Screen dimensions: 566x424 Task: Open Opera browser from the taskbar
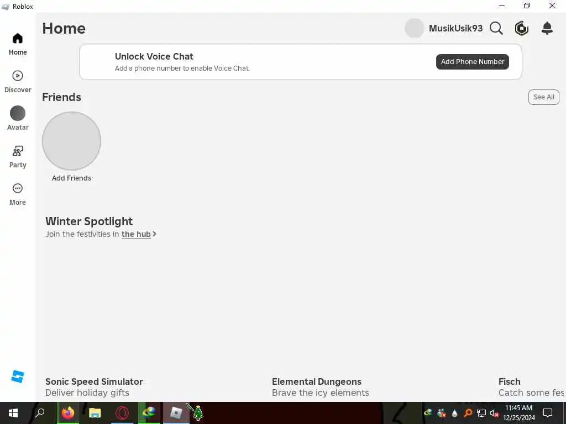(x=122, y=413)
